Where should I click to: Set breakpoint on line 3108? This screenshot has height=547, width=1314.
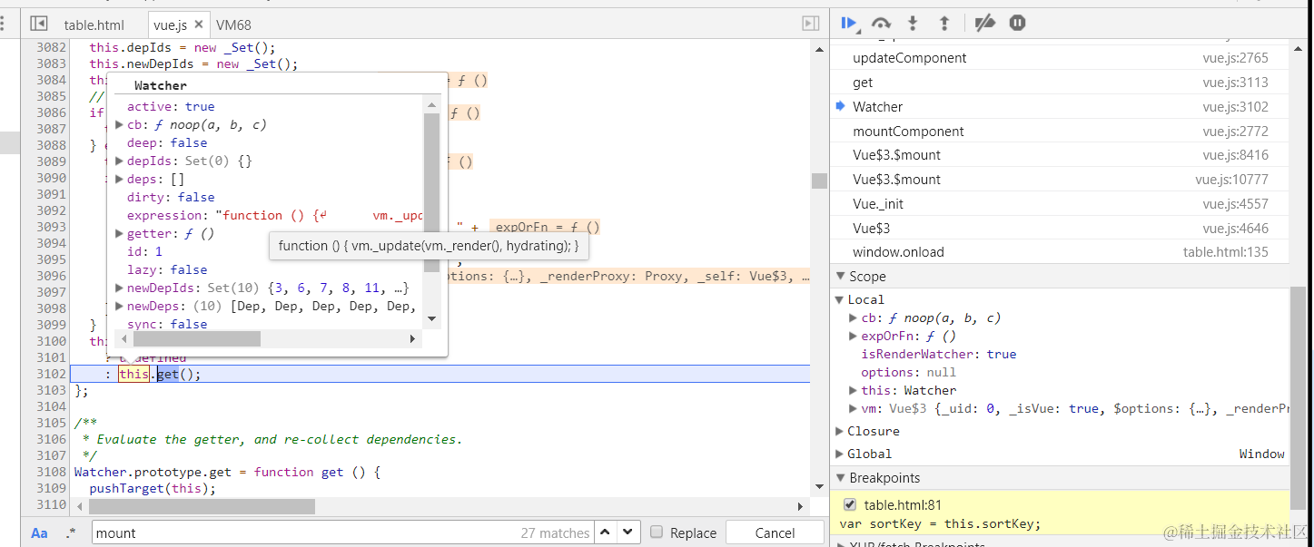49,473
